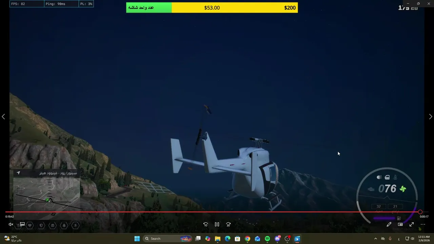Viewport: 434px width, 244px height.
Task: Click the red seek bar playhead
Action: point(420,212)
